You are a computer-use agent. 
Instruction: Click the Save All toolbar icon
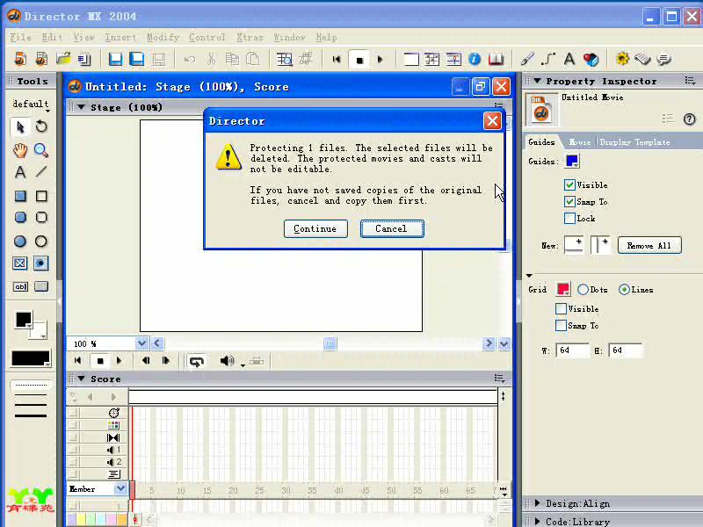point(136,59)
